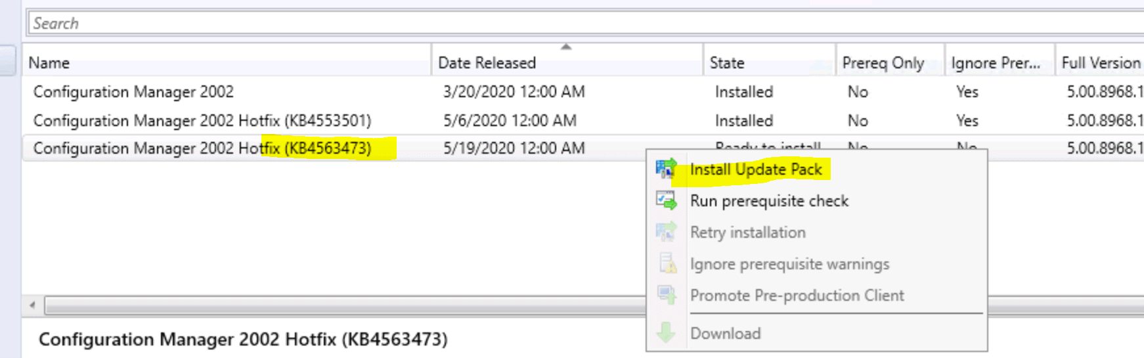
Task: Click the details pane title KB4563473
Action: click(x=243, y=340)
